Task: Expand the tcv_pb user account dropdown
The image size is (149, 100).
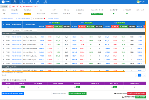Action: point(143,2)
